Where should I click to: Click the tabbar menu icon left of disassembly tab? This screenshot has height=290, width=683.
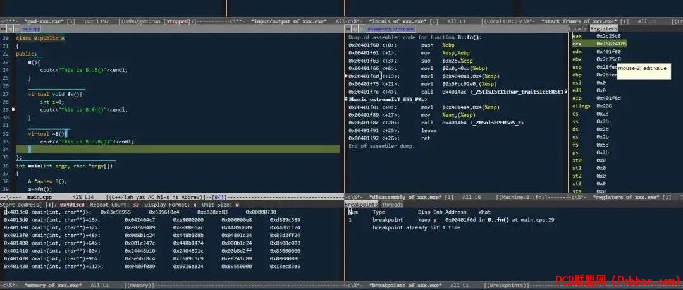pyautogui.click(x=348, y=29)
